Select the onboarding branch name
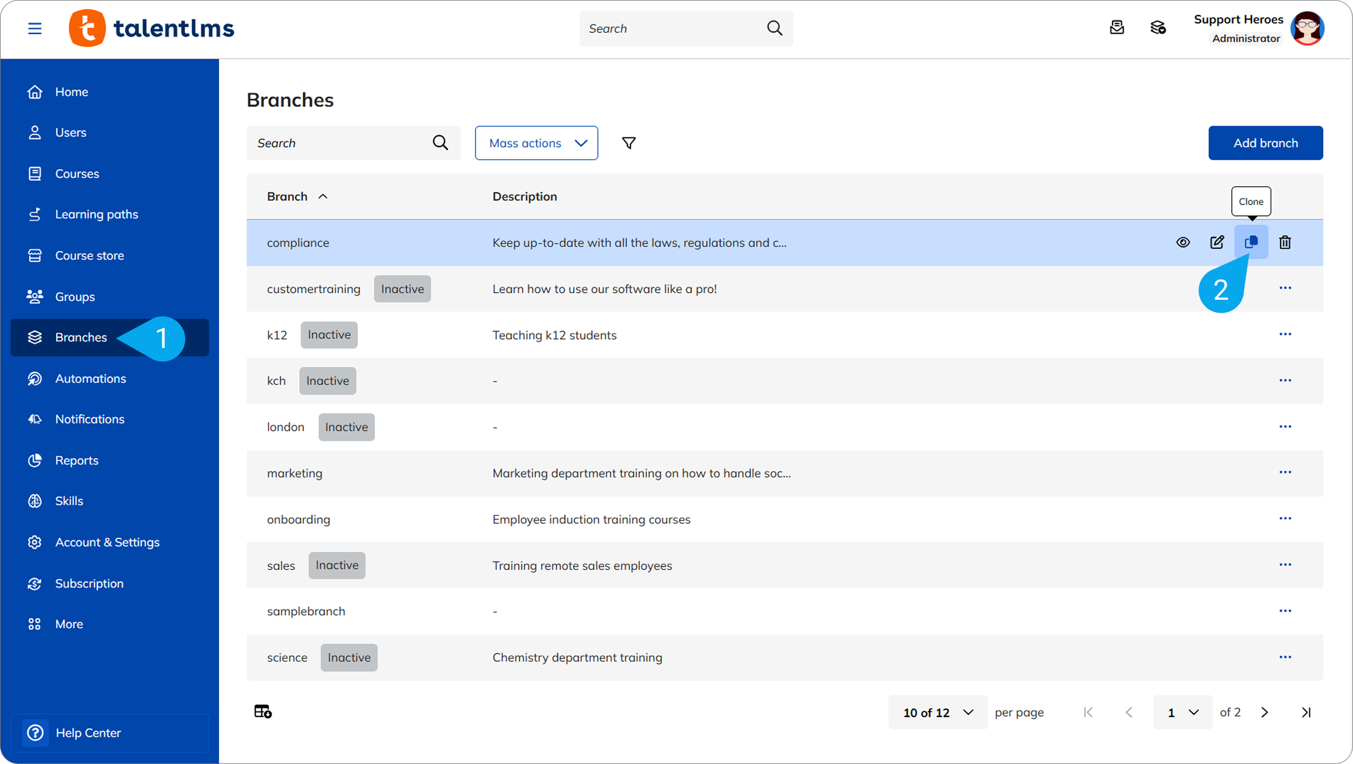Viewport: 1353px width, 764px height. [299, 520]
